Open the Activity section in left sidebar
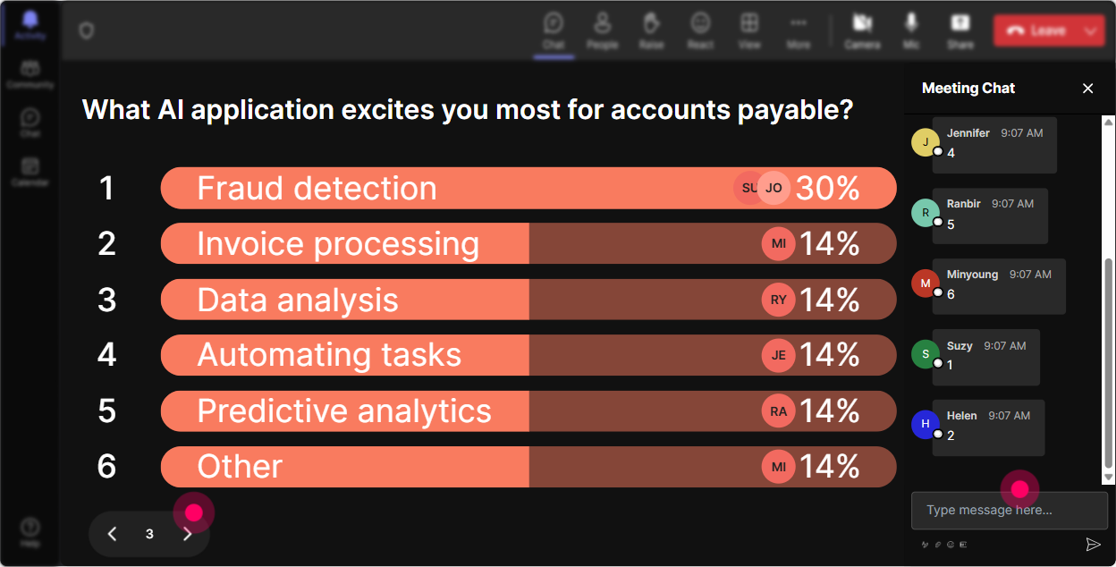 coord(30,25)
